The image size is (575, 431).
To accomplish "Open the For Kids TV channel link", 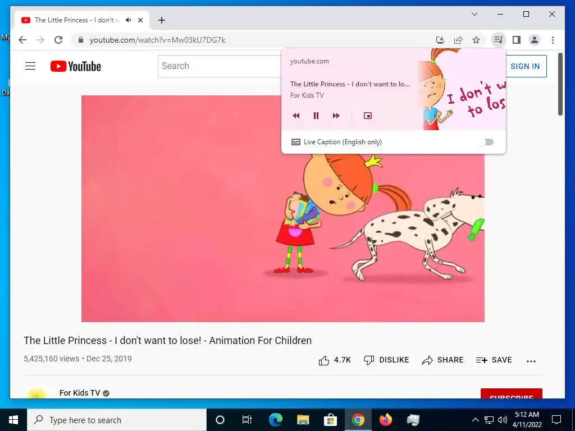I will point(80,393).
